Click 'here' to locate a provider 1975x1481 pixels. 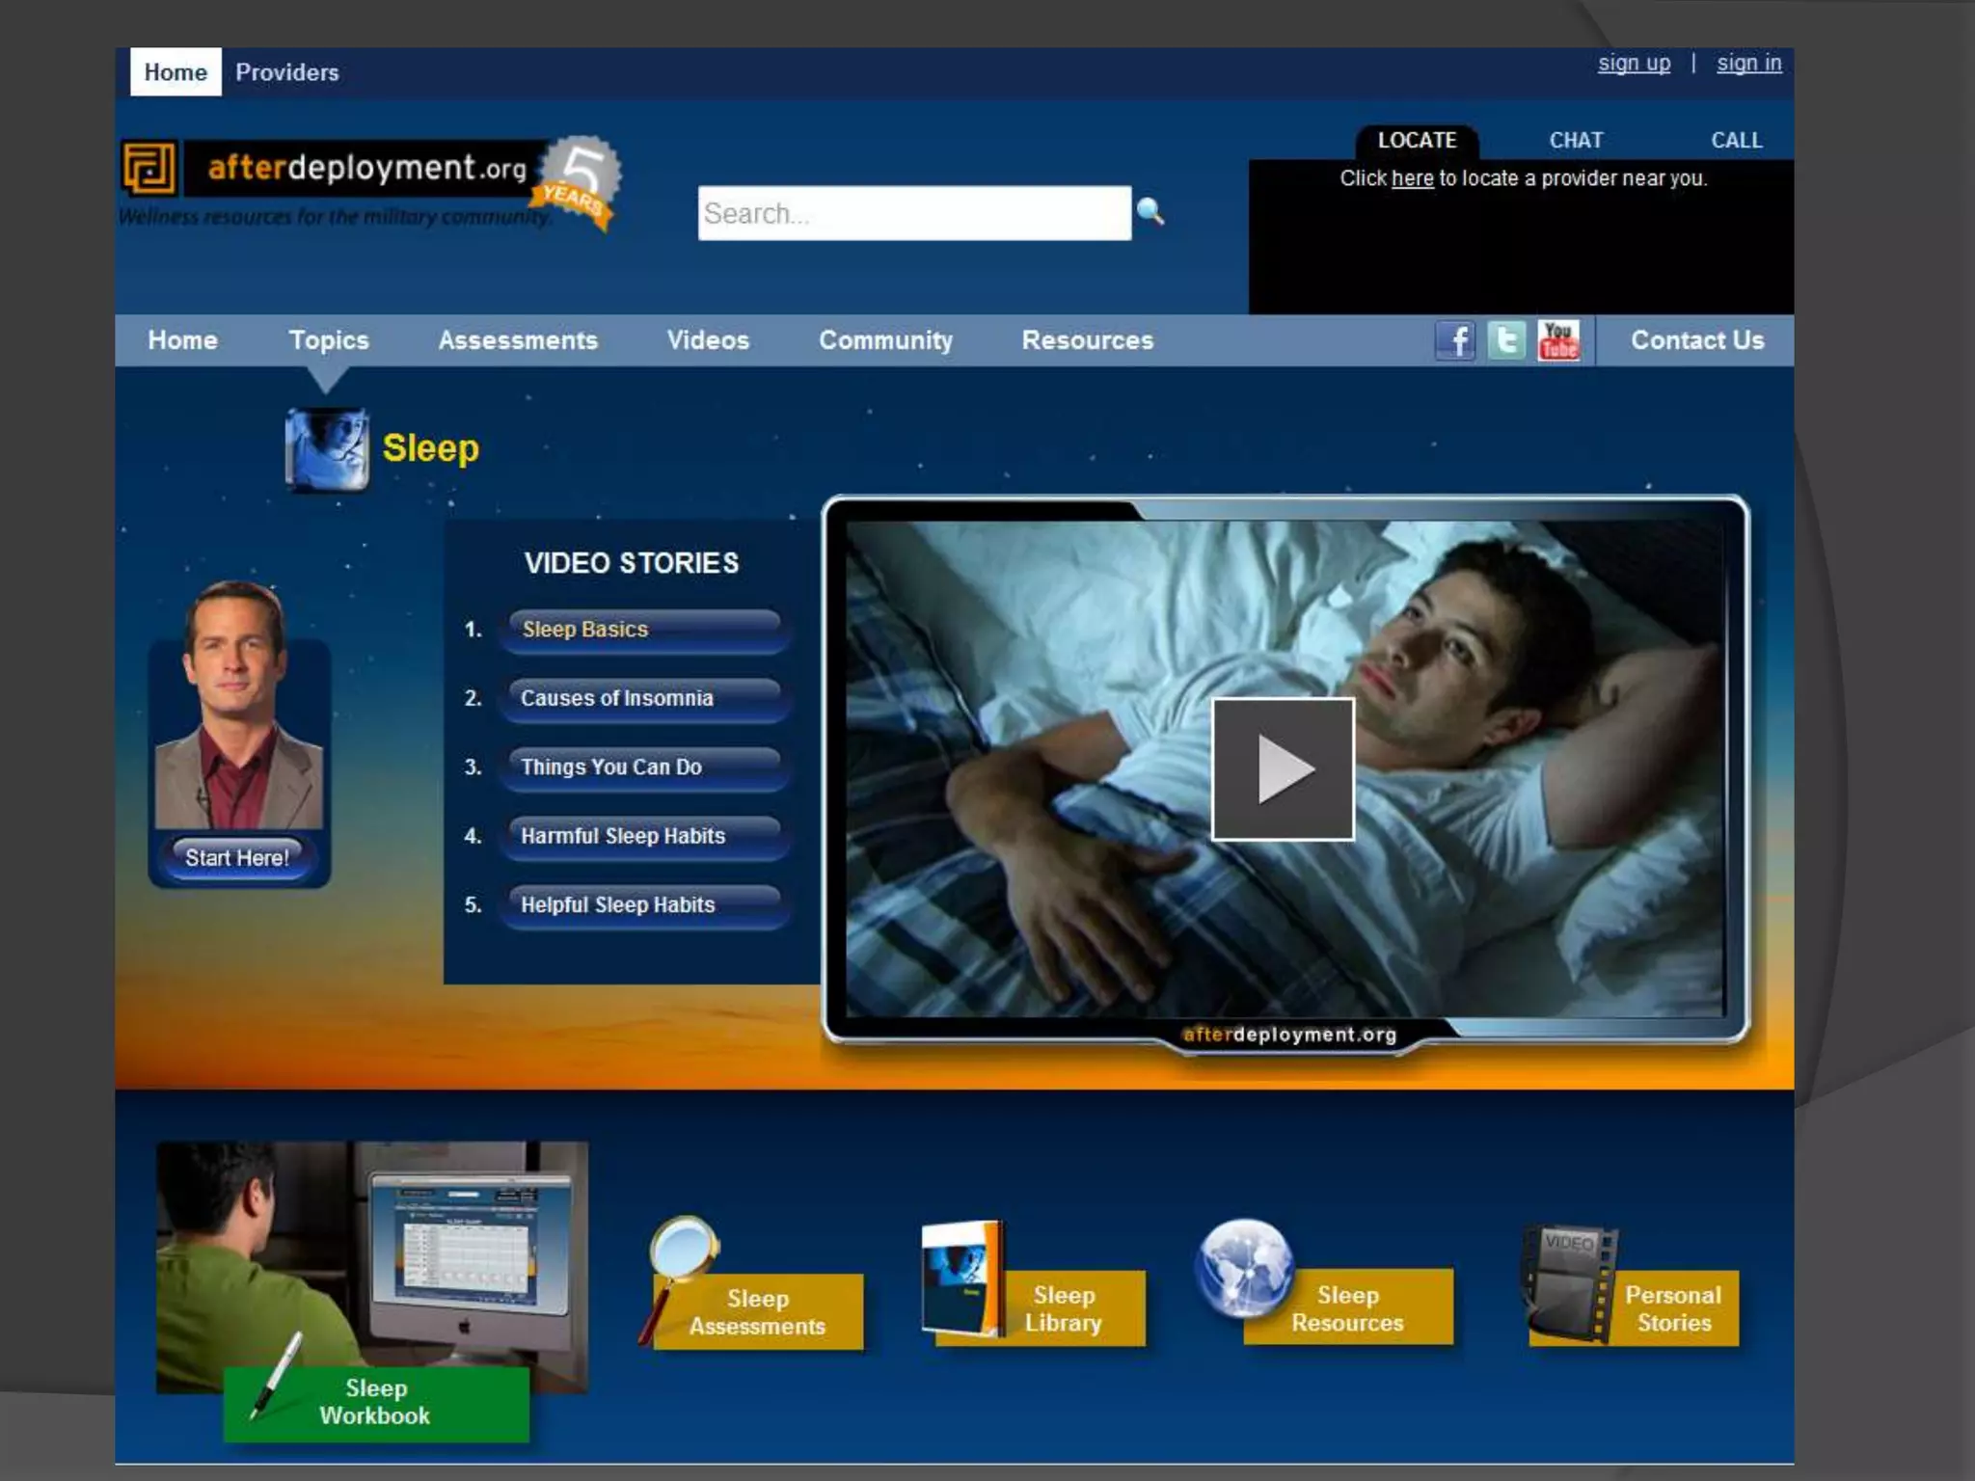(x=1412, y=179)
